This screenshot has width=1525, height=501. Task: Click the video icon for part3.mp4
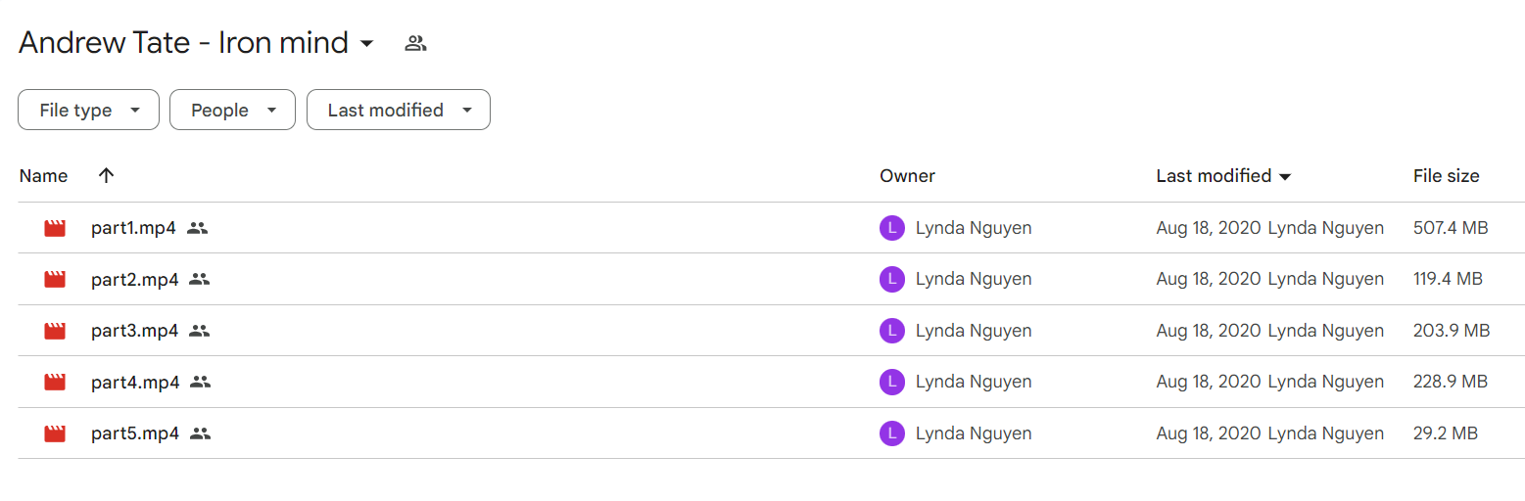(x=55, y=331)
